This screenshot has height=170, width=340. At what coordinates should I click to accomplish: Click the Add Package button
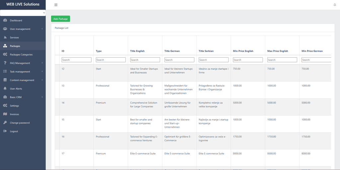60,19
